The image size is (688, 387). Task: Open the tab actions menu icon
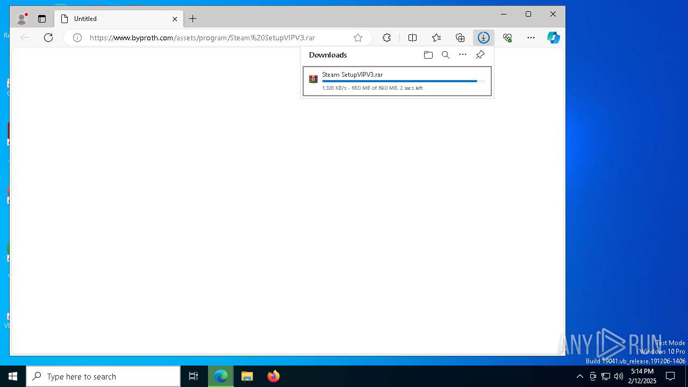point(42,19)
